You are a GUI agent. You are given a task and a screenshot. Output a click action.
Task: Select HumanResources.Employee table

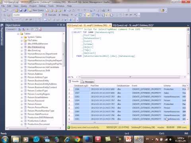point(41,57)
